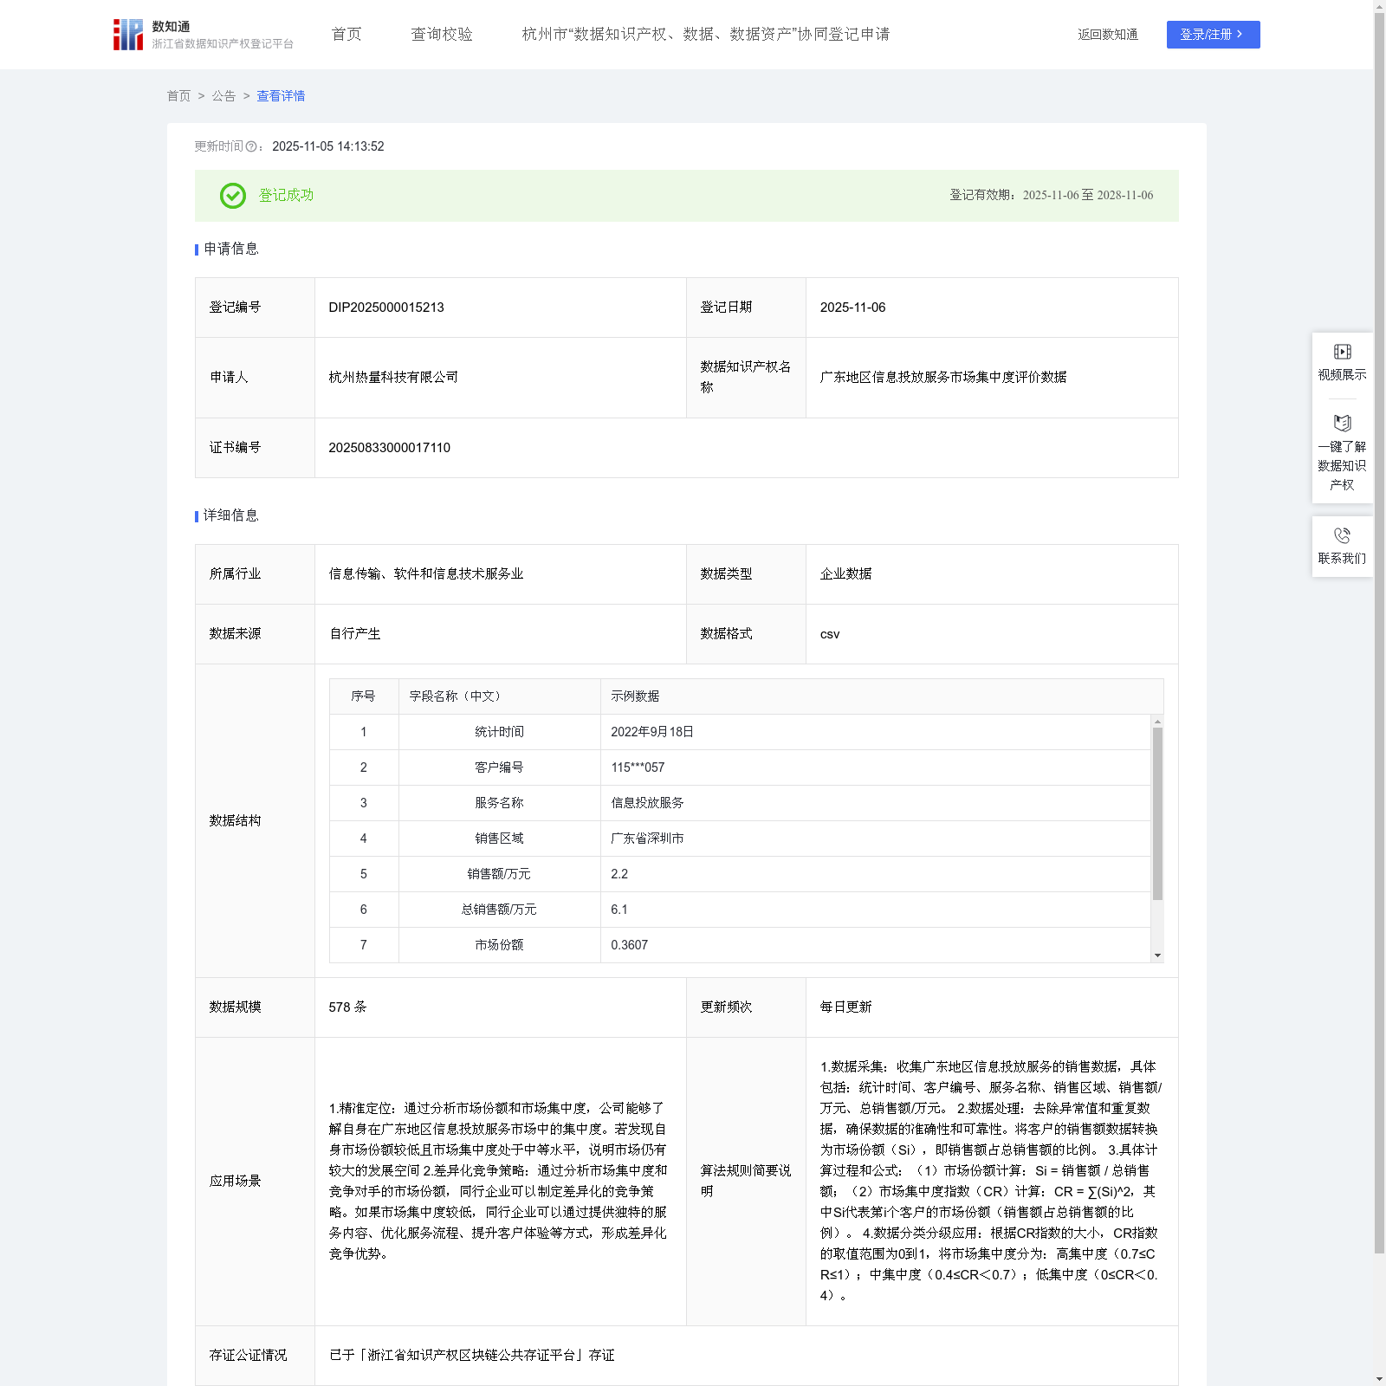1386x1386 pixels.
Task: Click the 申请信息 section heading
Action: coord(231,249)
